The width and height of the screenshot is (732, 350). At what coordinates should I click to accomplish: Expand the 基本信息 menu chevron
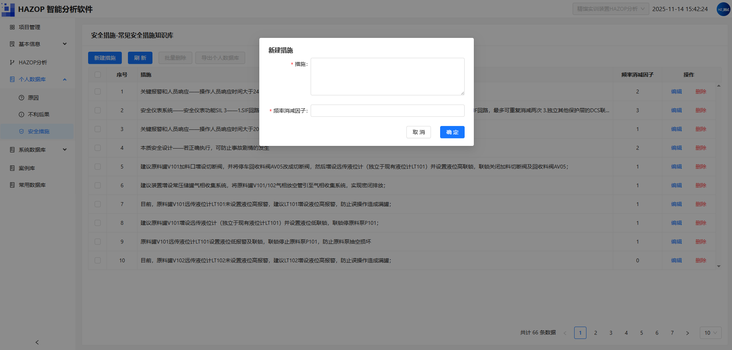click(65, 44)
